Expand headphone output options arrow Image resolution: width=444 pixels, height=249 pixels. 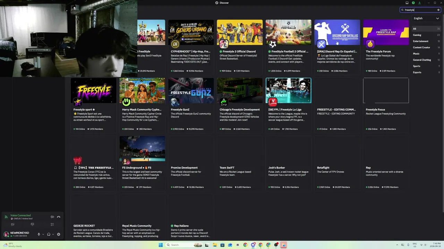[x=53, y=234]
